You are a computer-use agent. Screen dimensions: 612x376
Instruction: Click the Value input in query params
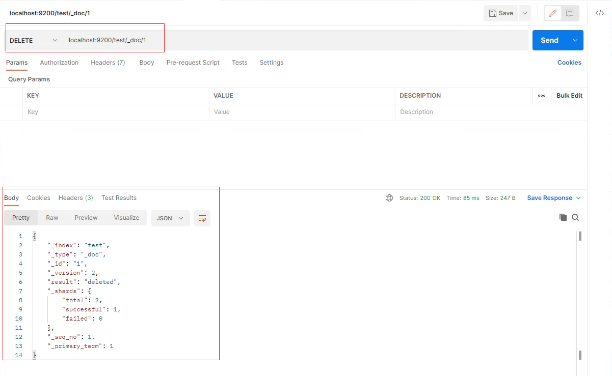[302, 112]
